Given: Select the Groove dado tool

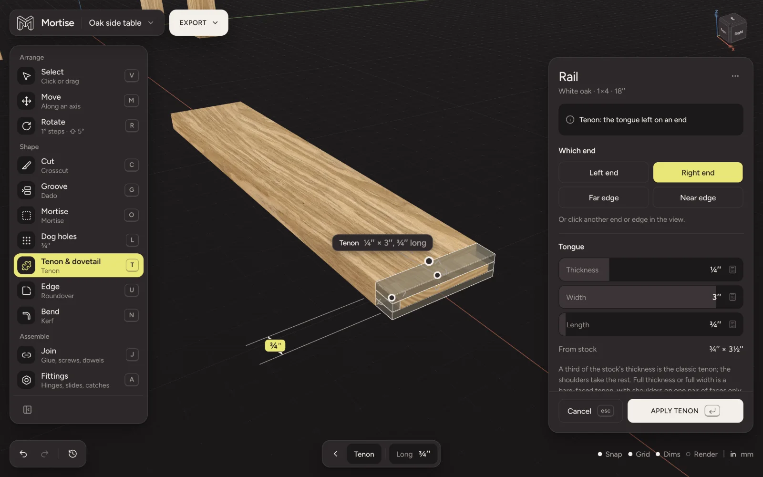Looking at the screenshot, I should (x=79, y=190).
